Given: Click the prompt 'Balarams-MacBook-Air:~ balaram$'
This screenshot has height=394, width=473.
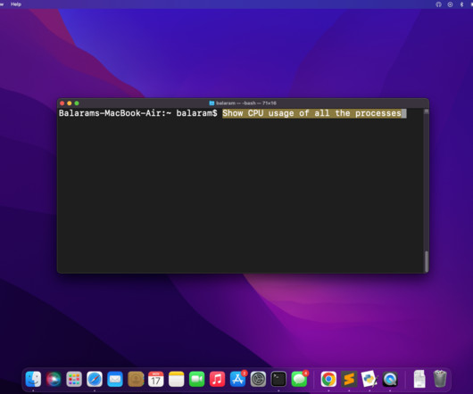Looking at the screenshot, I should click(x=137, y=113).
